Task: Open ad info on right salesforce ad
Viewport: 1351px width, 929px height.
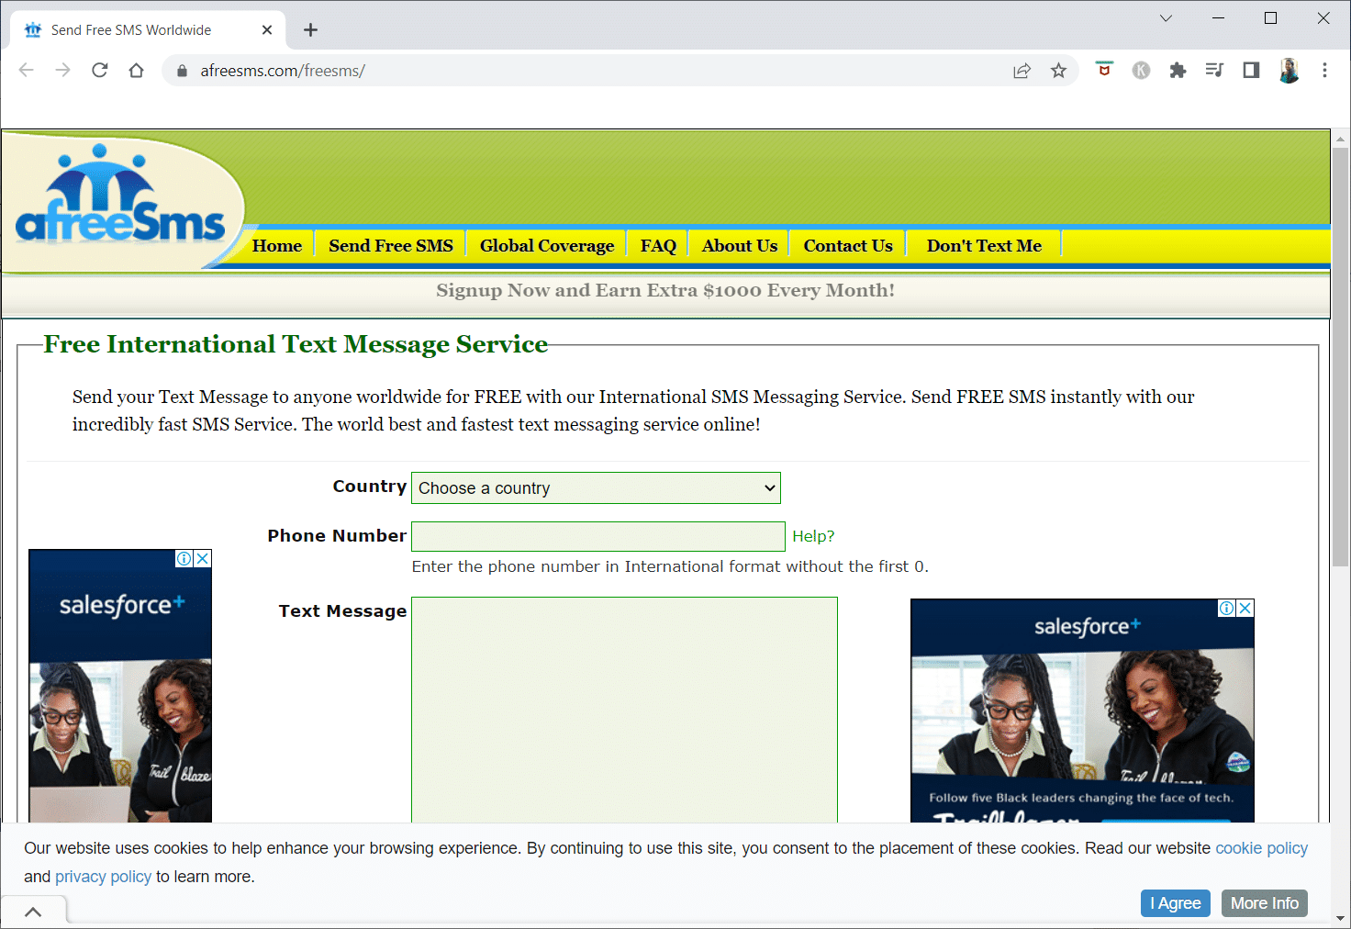Action: 1227,608
